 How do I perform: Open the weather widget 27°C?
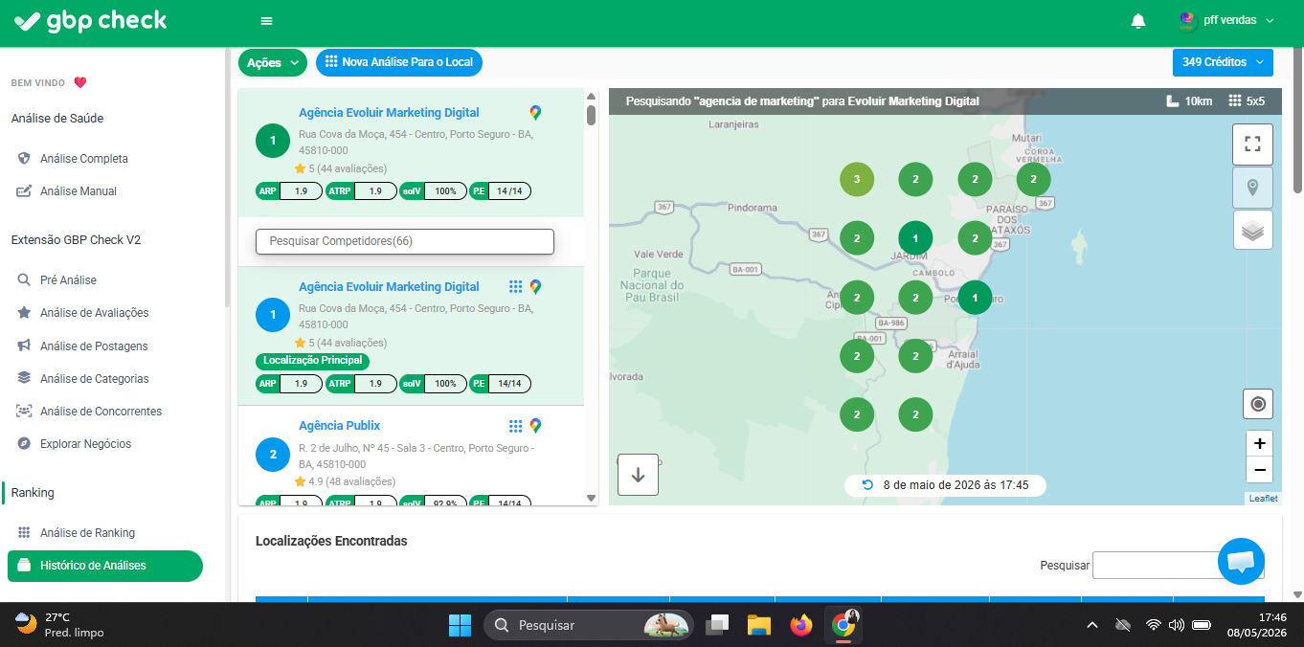coord(59,625)
